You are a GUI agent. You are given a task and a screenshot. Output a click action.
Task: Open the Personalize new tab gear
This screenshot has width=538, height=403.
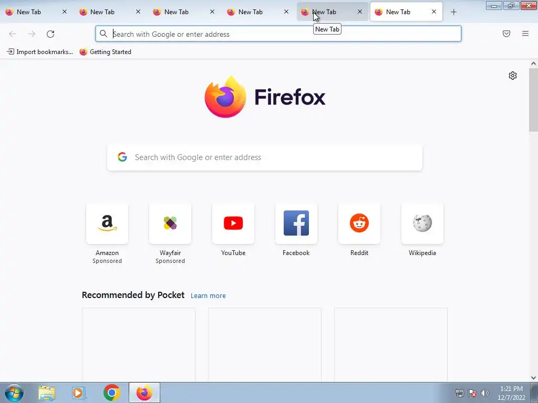(x=513, y=76)
